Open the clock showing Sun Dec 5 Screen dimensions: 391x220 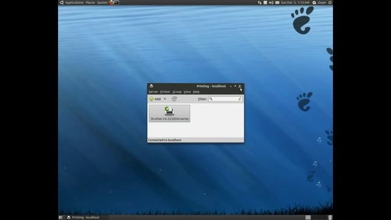[295, 2]
